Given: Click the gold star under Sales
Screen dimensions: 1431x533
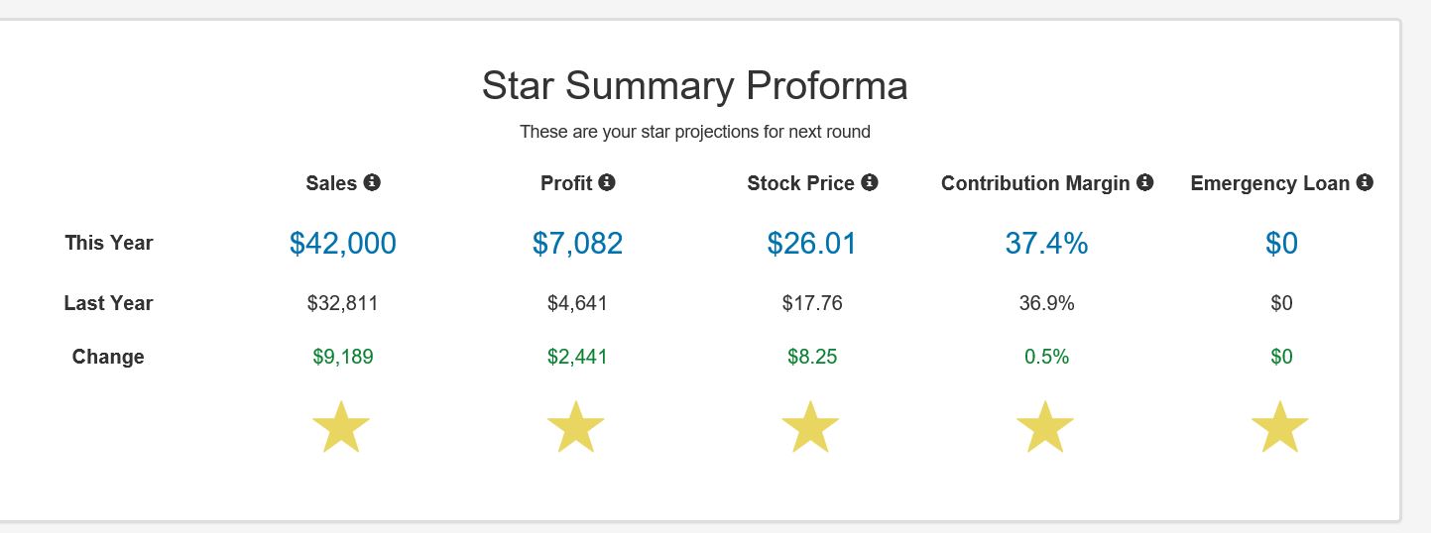Looking at the screenshot, I should [341, 427].
